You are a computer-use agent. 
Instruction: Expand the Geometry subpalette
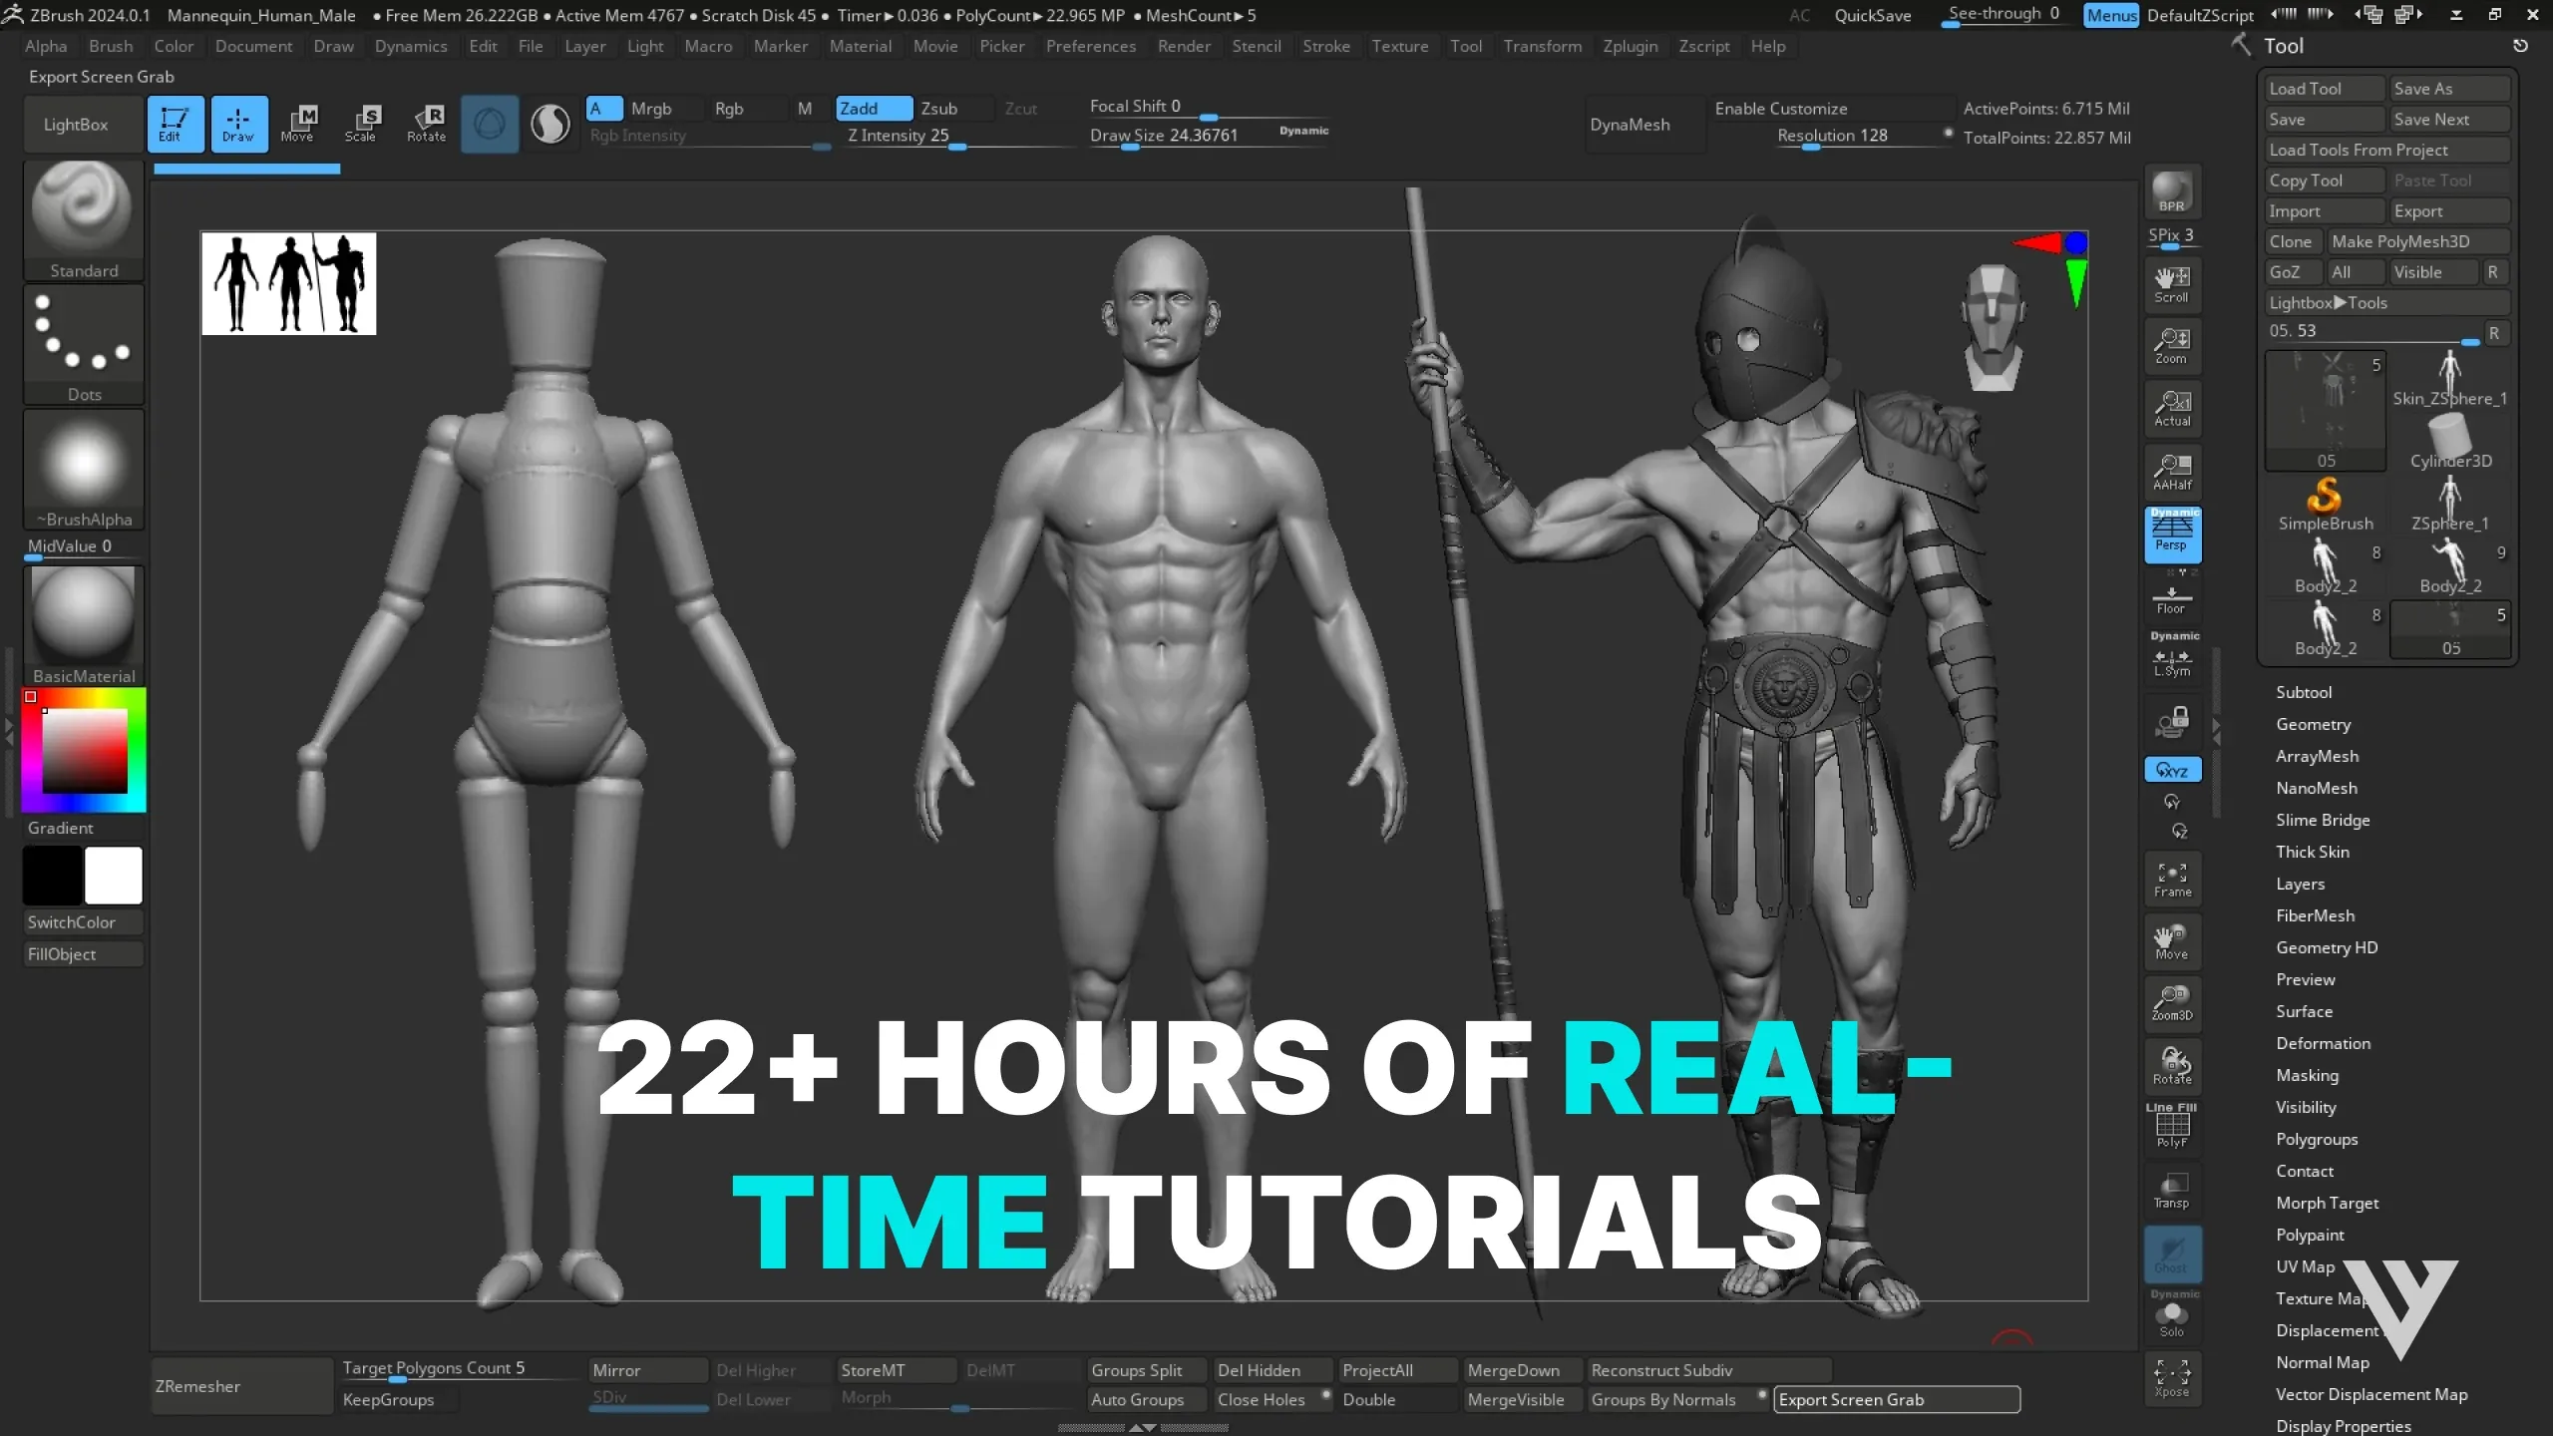tap(2314, 724)
